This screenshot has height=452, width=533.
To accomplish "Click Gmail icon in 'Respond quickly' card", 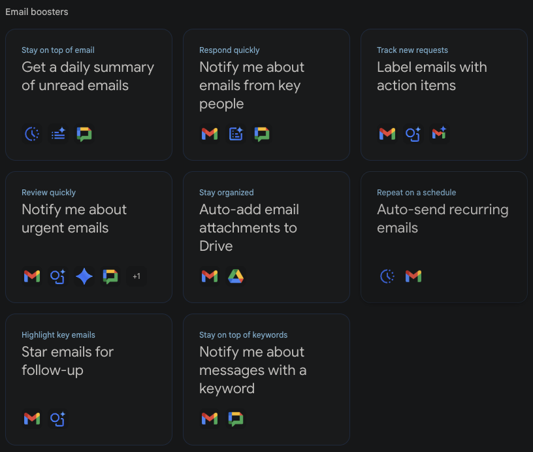I will point(209,134).
